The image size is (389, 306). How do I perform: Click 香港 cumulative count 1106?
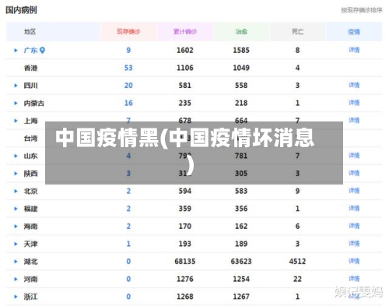click(185, 68)
